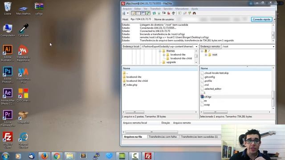The width and height of the screenshot is (285, 160).
Task: Open Netpeak Checker desktop shortcut
Action: 24,140
